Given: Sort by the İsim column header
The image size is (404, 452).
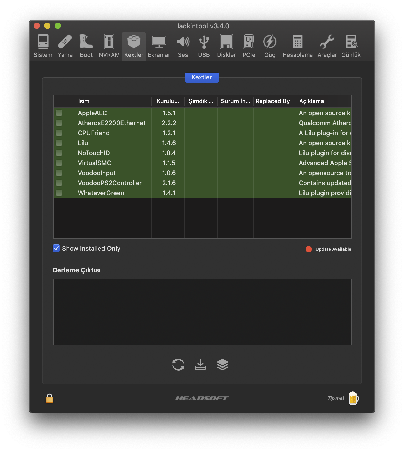Looking at the screenshot, I should click(x=113, y=101).
